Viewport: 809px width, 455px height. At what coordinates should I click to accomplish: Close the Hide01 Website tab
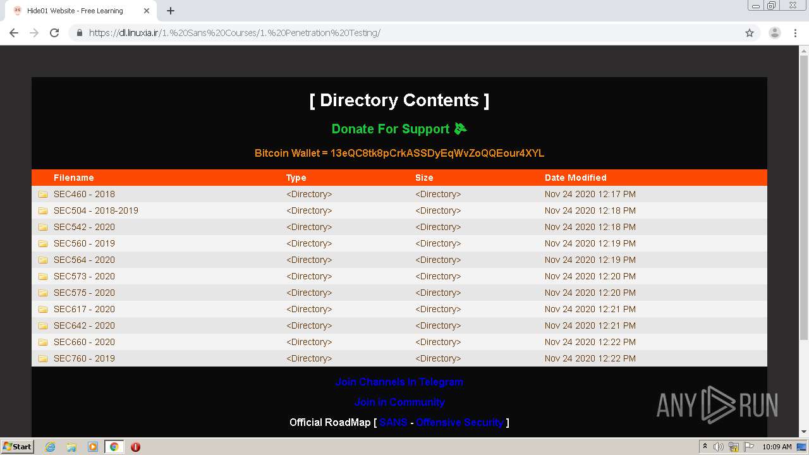[x=147, y=11]
